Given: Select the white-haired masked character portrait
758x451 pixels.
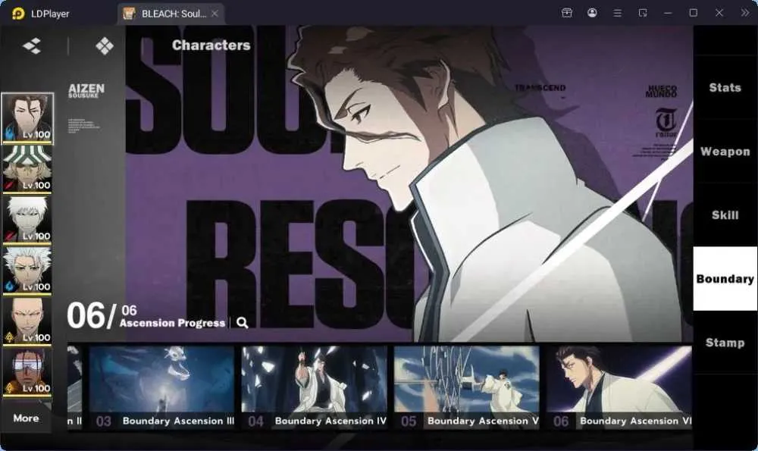Looking at the screenshot, I should (x=27, y=220).
